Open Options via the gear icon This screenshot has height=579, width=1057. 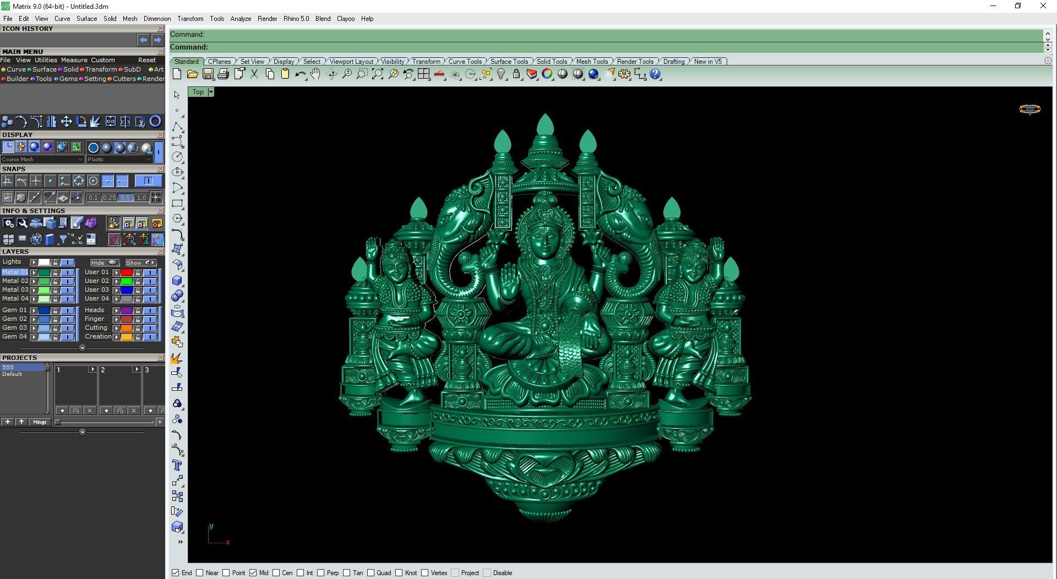[624, 74]
